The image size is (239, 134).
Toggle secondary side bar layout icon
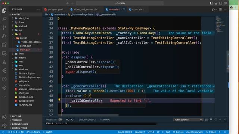pos(221,3)
